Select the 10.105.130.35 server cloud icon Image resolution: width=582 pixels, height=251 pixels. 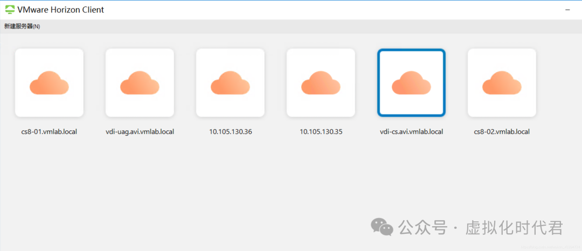coord(321,82)
